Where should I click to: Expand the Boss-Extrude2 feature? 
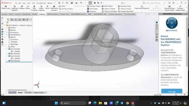7,54
